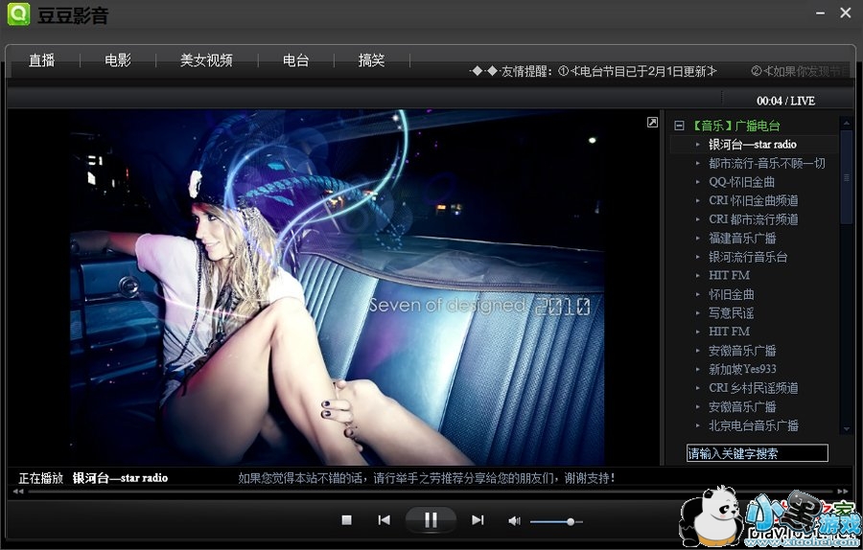
Task: Switch to the 直播 tab
Action: click(41, 60)
